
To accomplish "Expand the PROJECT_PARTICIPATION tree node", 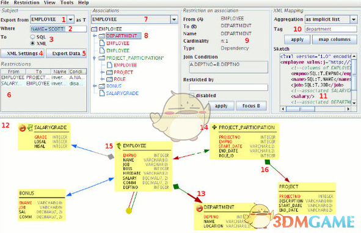I will (94, 58).
